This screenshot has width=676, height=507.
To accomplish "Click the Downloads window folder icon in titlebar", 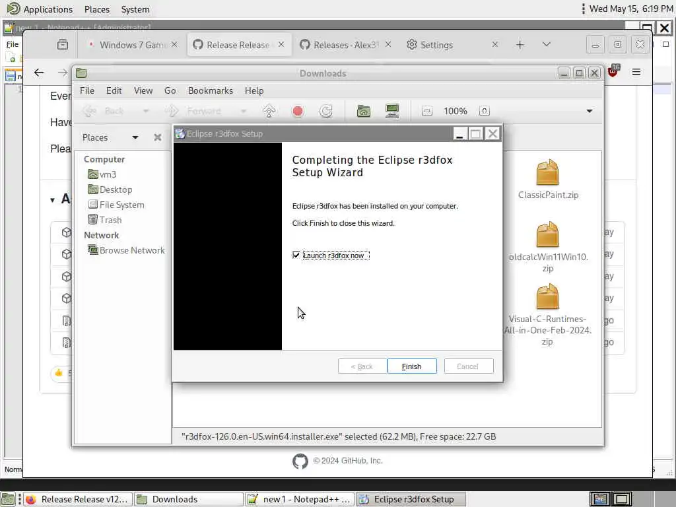I will (x=81, y=73).
